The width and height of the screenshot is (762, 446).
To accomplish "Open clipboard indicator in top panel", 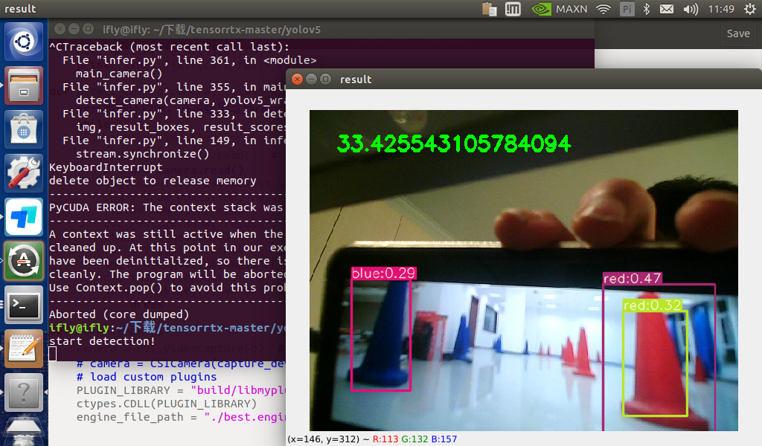I will coord(490,9).
